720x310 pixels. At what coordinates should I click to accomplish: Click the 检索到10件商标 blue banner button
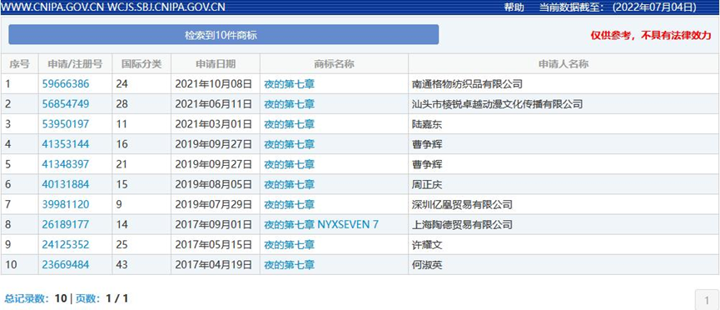[x=224, y=34]
